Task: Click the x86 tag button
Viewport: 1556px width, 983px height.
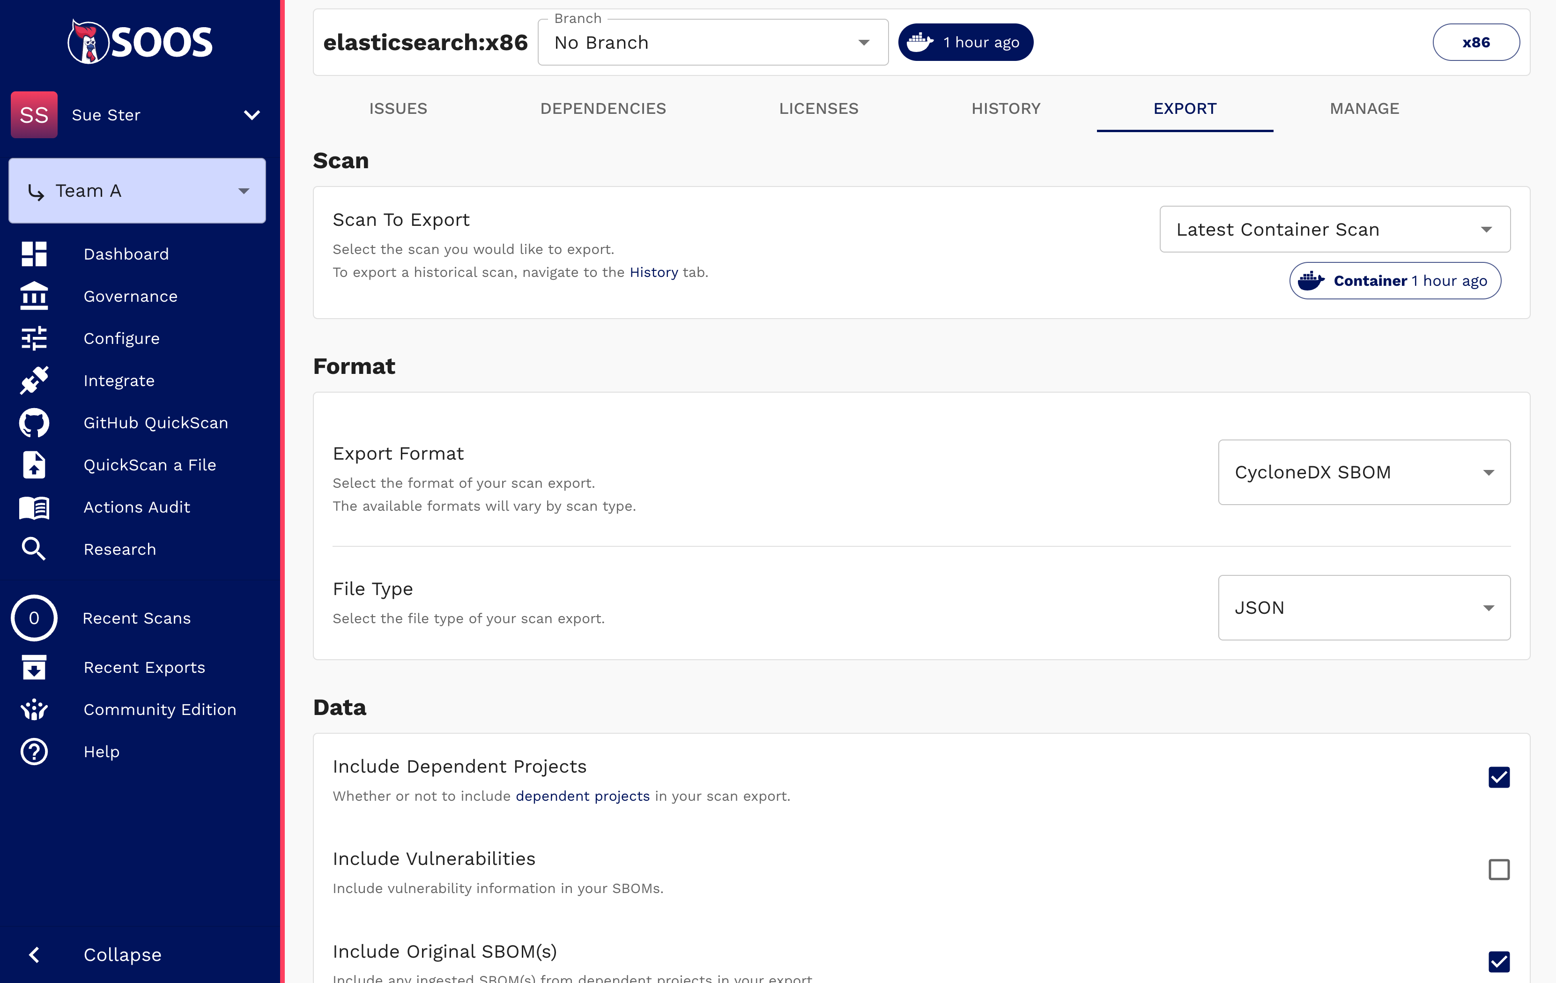Action: pos(1475,43)
